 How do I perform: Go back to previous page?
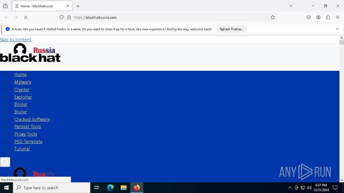tap(6, 17)
